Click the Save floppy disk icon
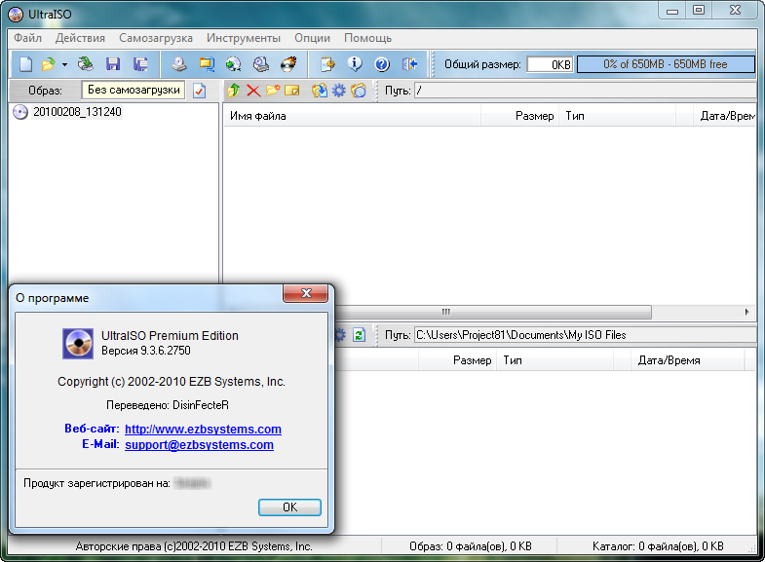This screenshot has height=562, width=765. (113, 64)
